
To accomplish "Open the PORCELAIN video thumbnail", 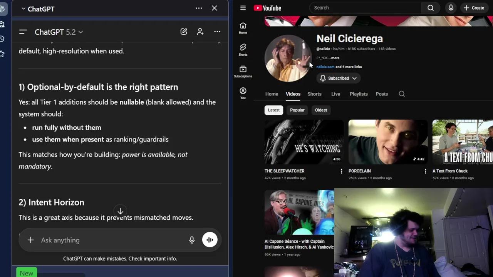I will click(388, 142).
